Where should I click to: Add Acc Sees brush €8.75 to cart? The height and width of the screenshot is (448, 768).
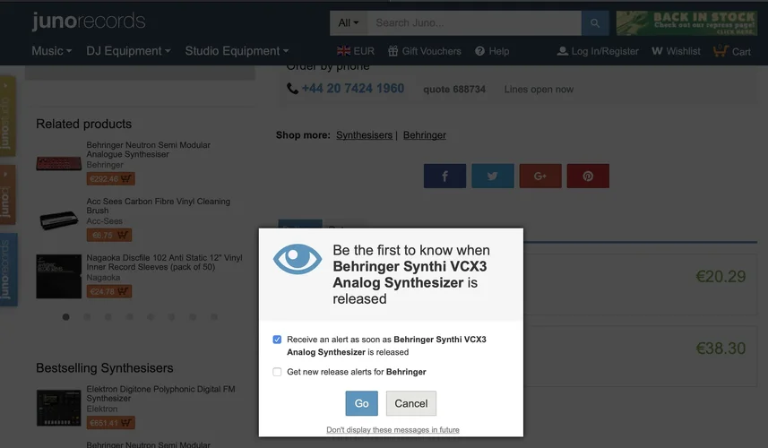(109, 235)
